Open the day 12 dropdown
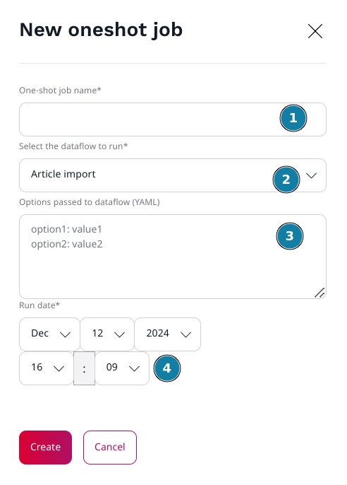 pyautogui.click(x=107, y=334)
